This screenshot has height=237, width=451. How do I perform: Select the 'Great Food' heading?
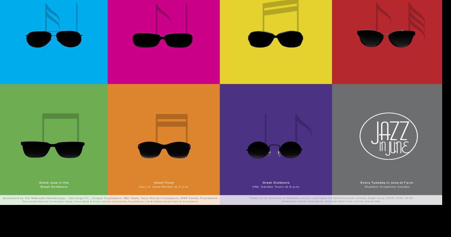pos(164,183)
